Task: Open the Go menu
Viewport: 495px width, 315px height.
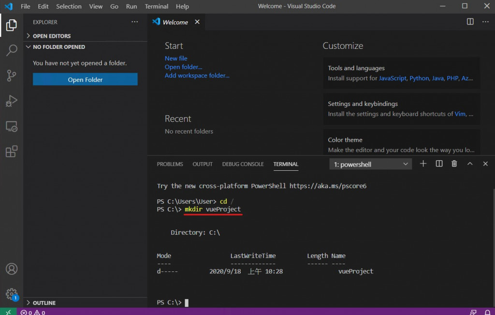Action: (114, 6)
